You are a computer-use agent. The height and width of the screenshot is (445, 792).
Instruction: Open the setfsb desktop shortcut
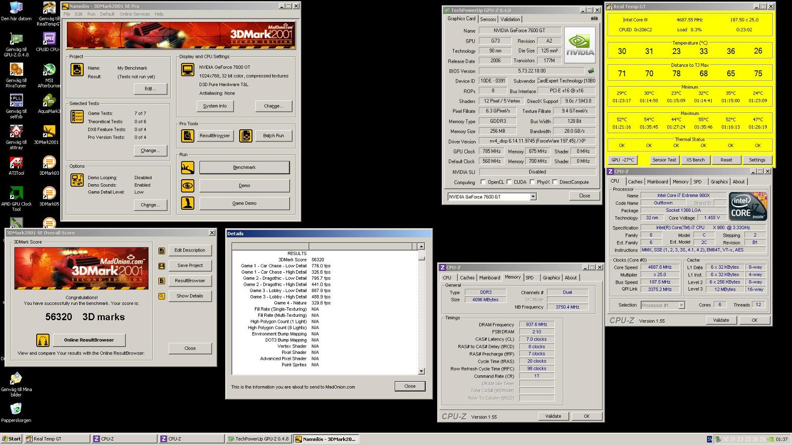16,106
